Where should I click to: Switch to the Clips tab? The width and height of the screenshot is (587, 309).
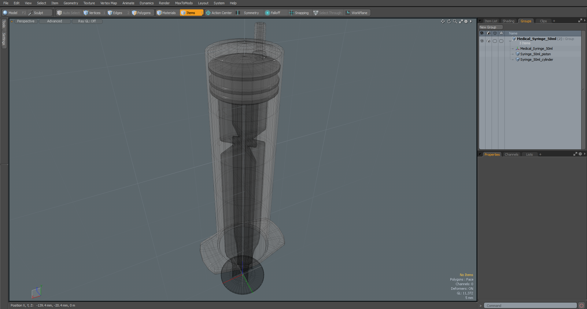coord(543,21)
